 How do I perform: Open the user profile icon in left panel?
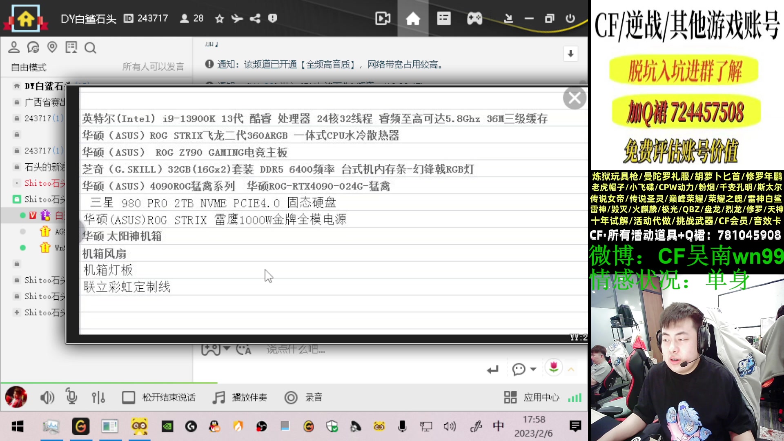tap(14, 47)
